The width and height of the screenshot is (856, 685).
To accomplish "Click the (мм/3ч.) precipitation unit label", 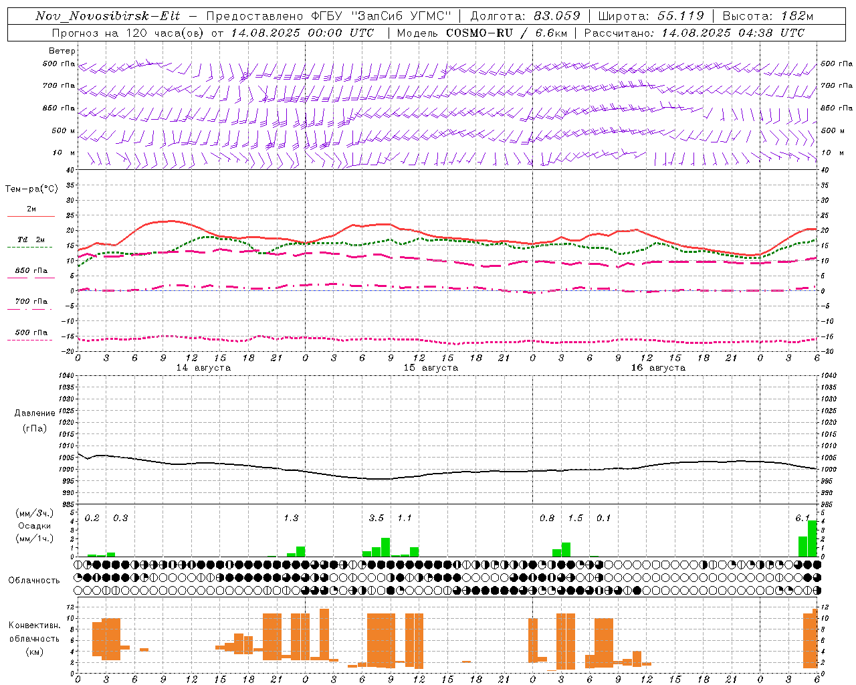I will click(x=35, y=514).
